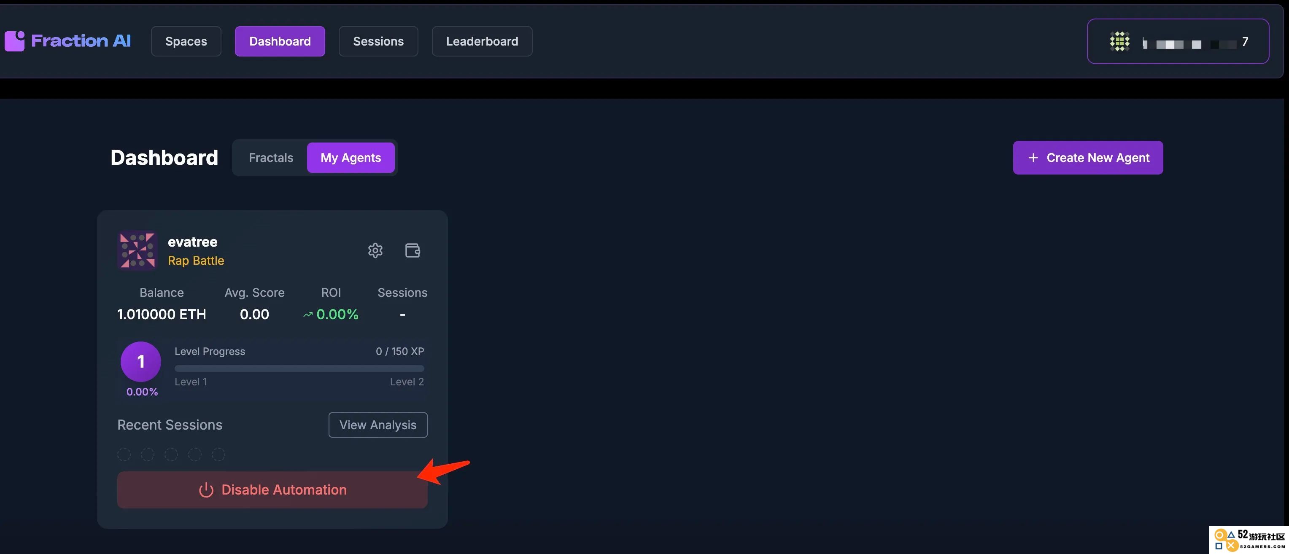Screen dimensions: 1289x554
Task: Click the level 1 circle badge
Action: click(140, 361)
